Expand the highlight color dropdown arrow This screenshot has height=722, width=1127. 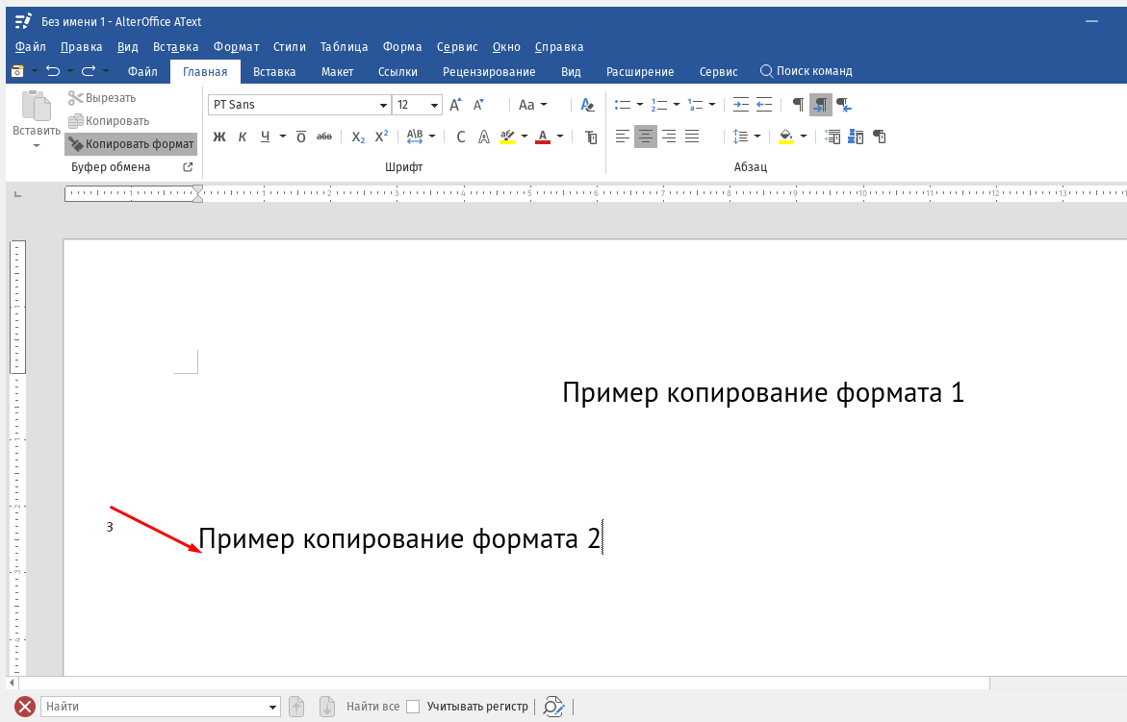click(524, 137)
